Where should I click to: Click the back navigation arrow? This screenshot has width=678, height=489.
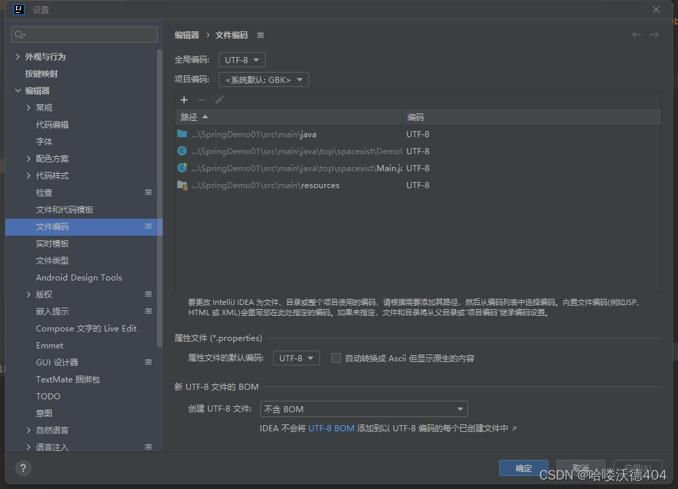coord(636,35)
